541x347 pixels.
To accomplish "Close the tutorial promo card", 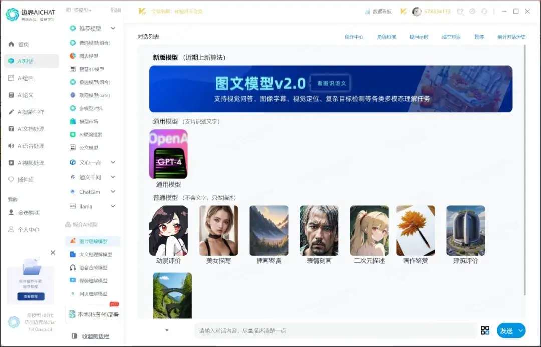I will point(53,253).
